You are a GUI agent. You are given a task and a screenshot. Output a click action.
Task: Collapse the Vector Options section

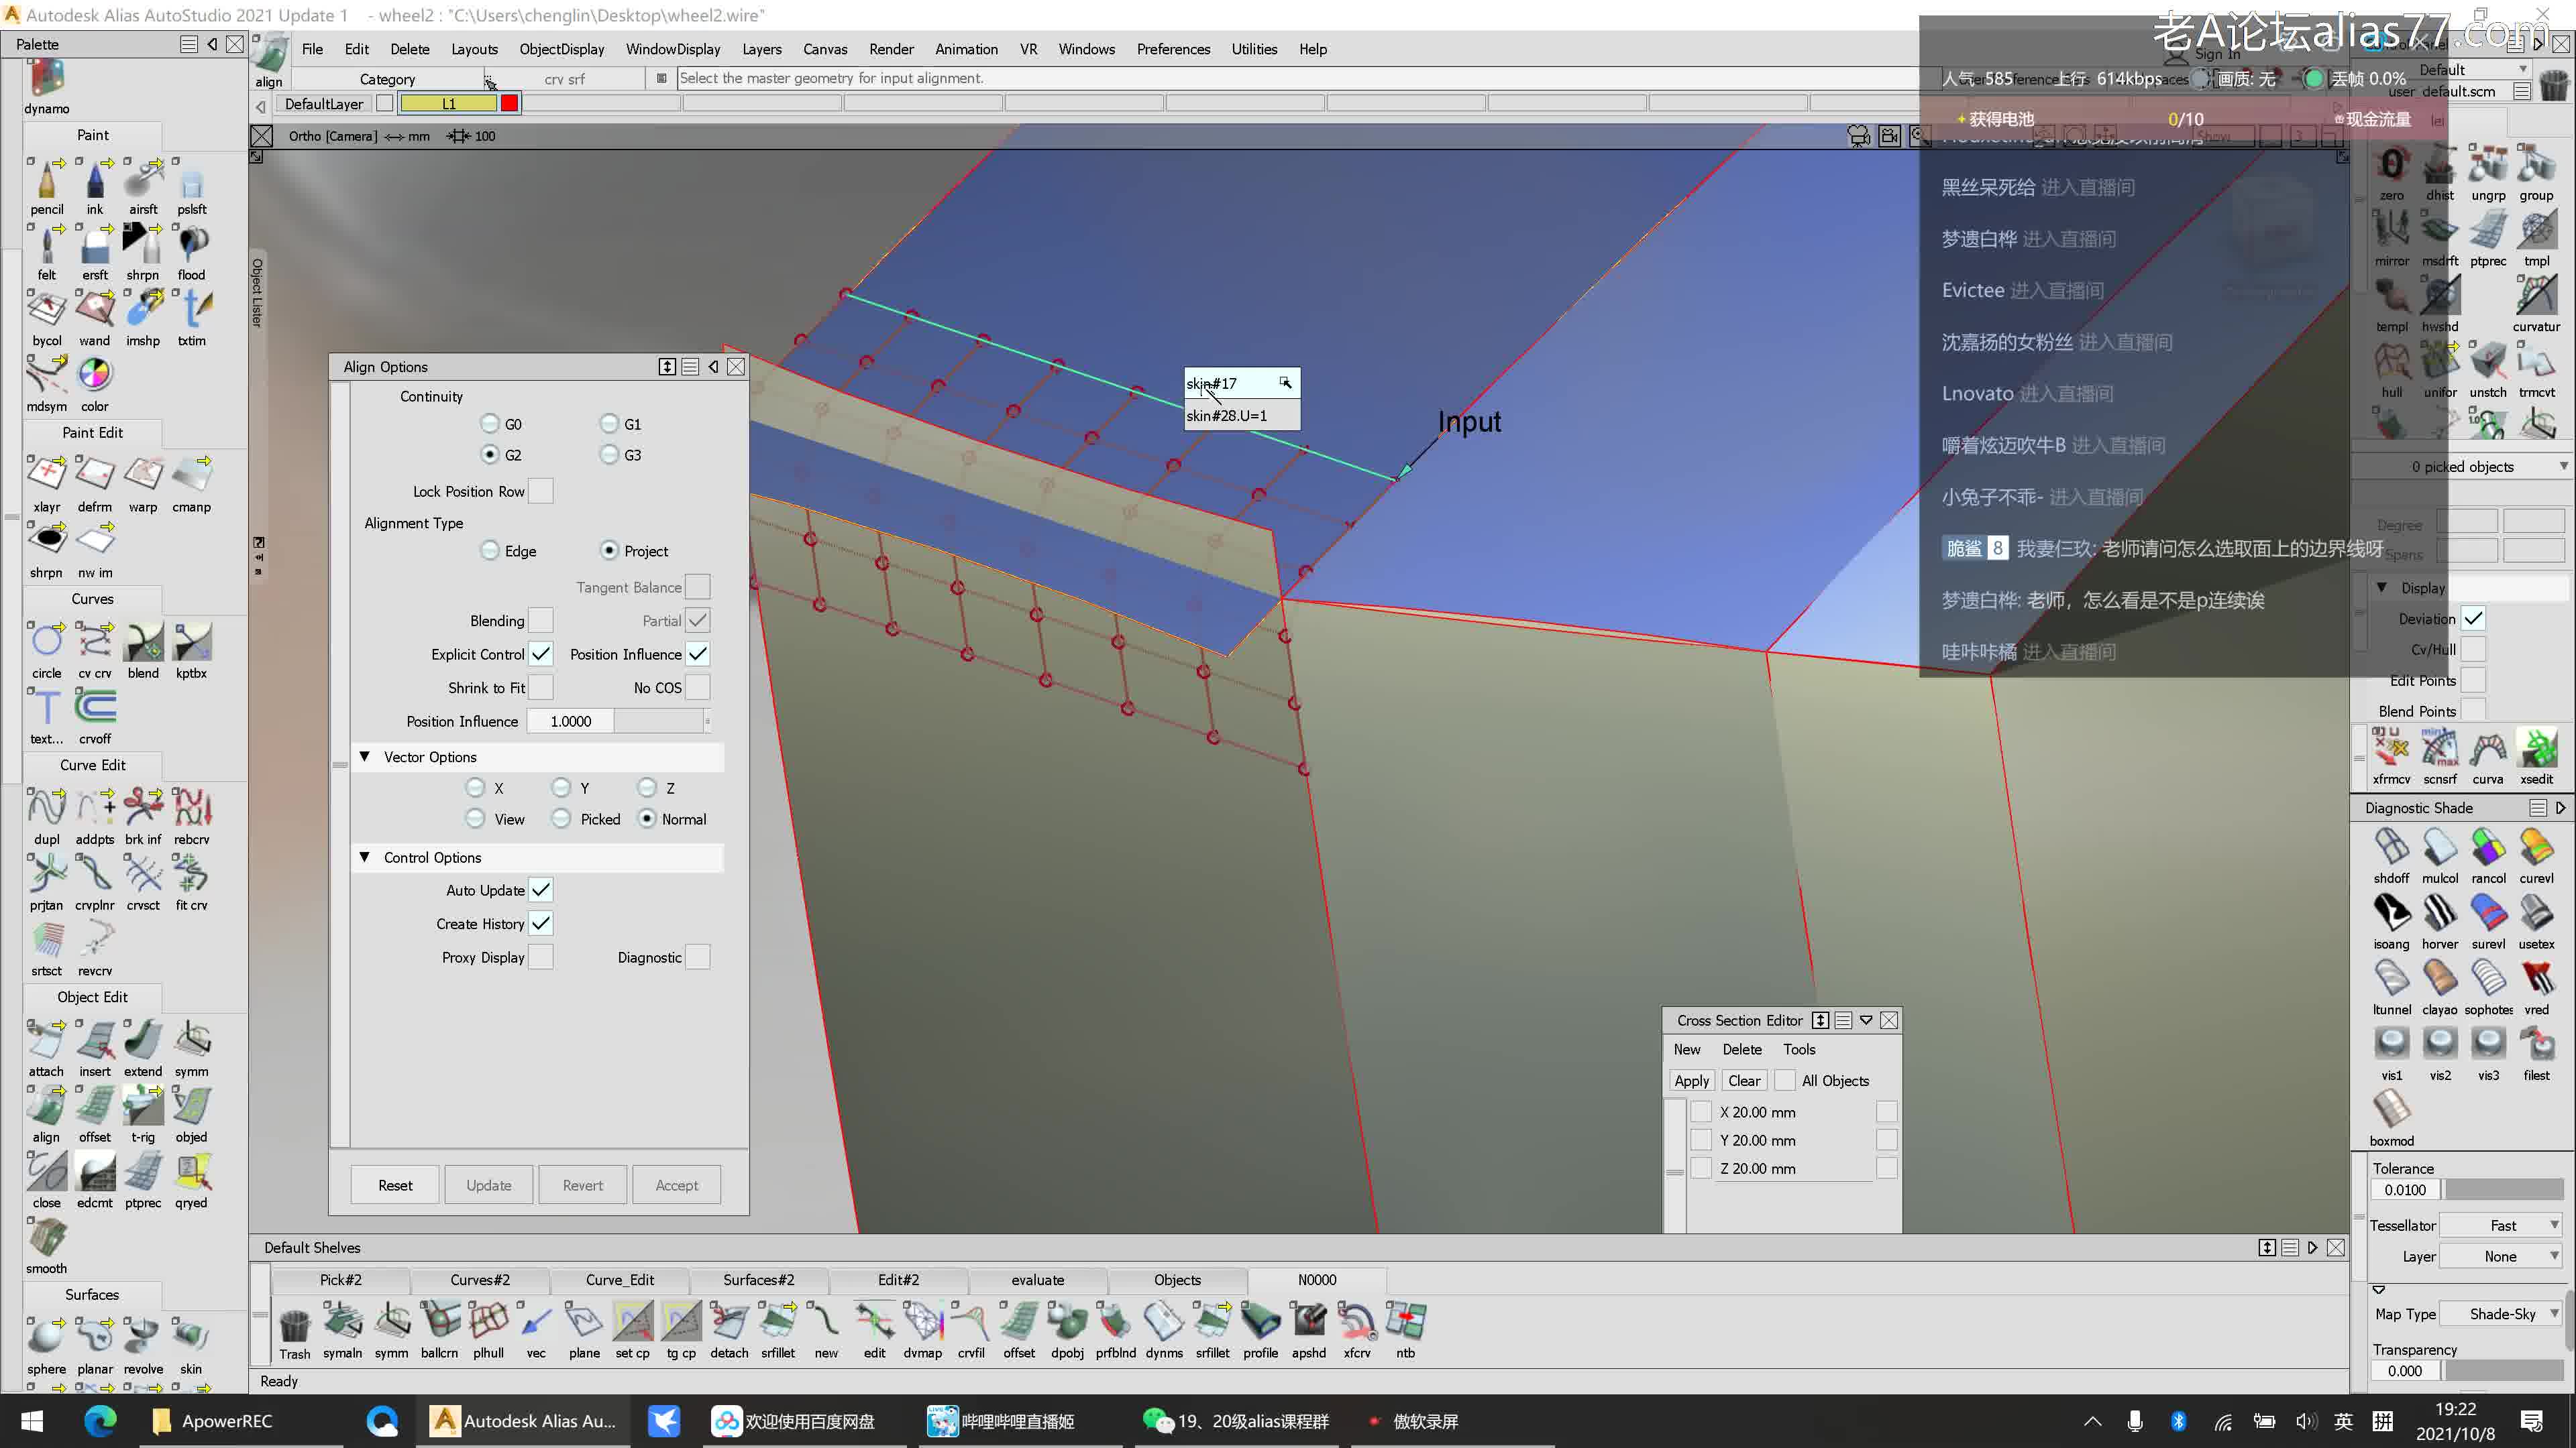365,756
